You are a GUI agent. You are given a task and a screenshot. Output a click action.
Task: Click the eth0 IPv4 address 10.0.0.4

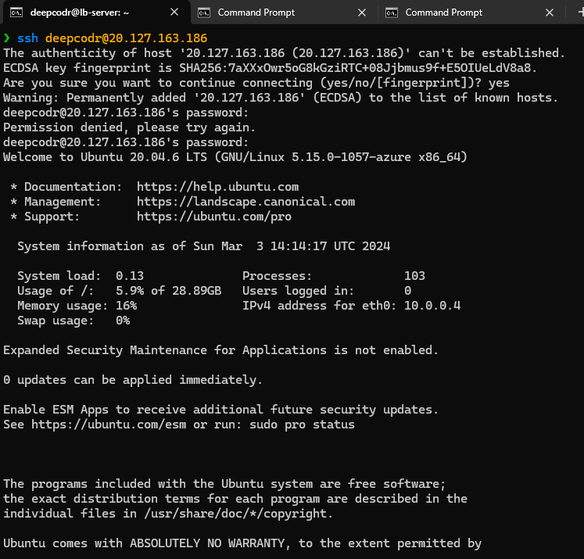pos(432,306)
